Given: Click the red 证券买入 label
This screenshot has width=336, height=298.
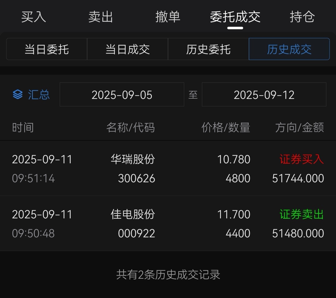Looking at the screenshot, I should point(301,159).
